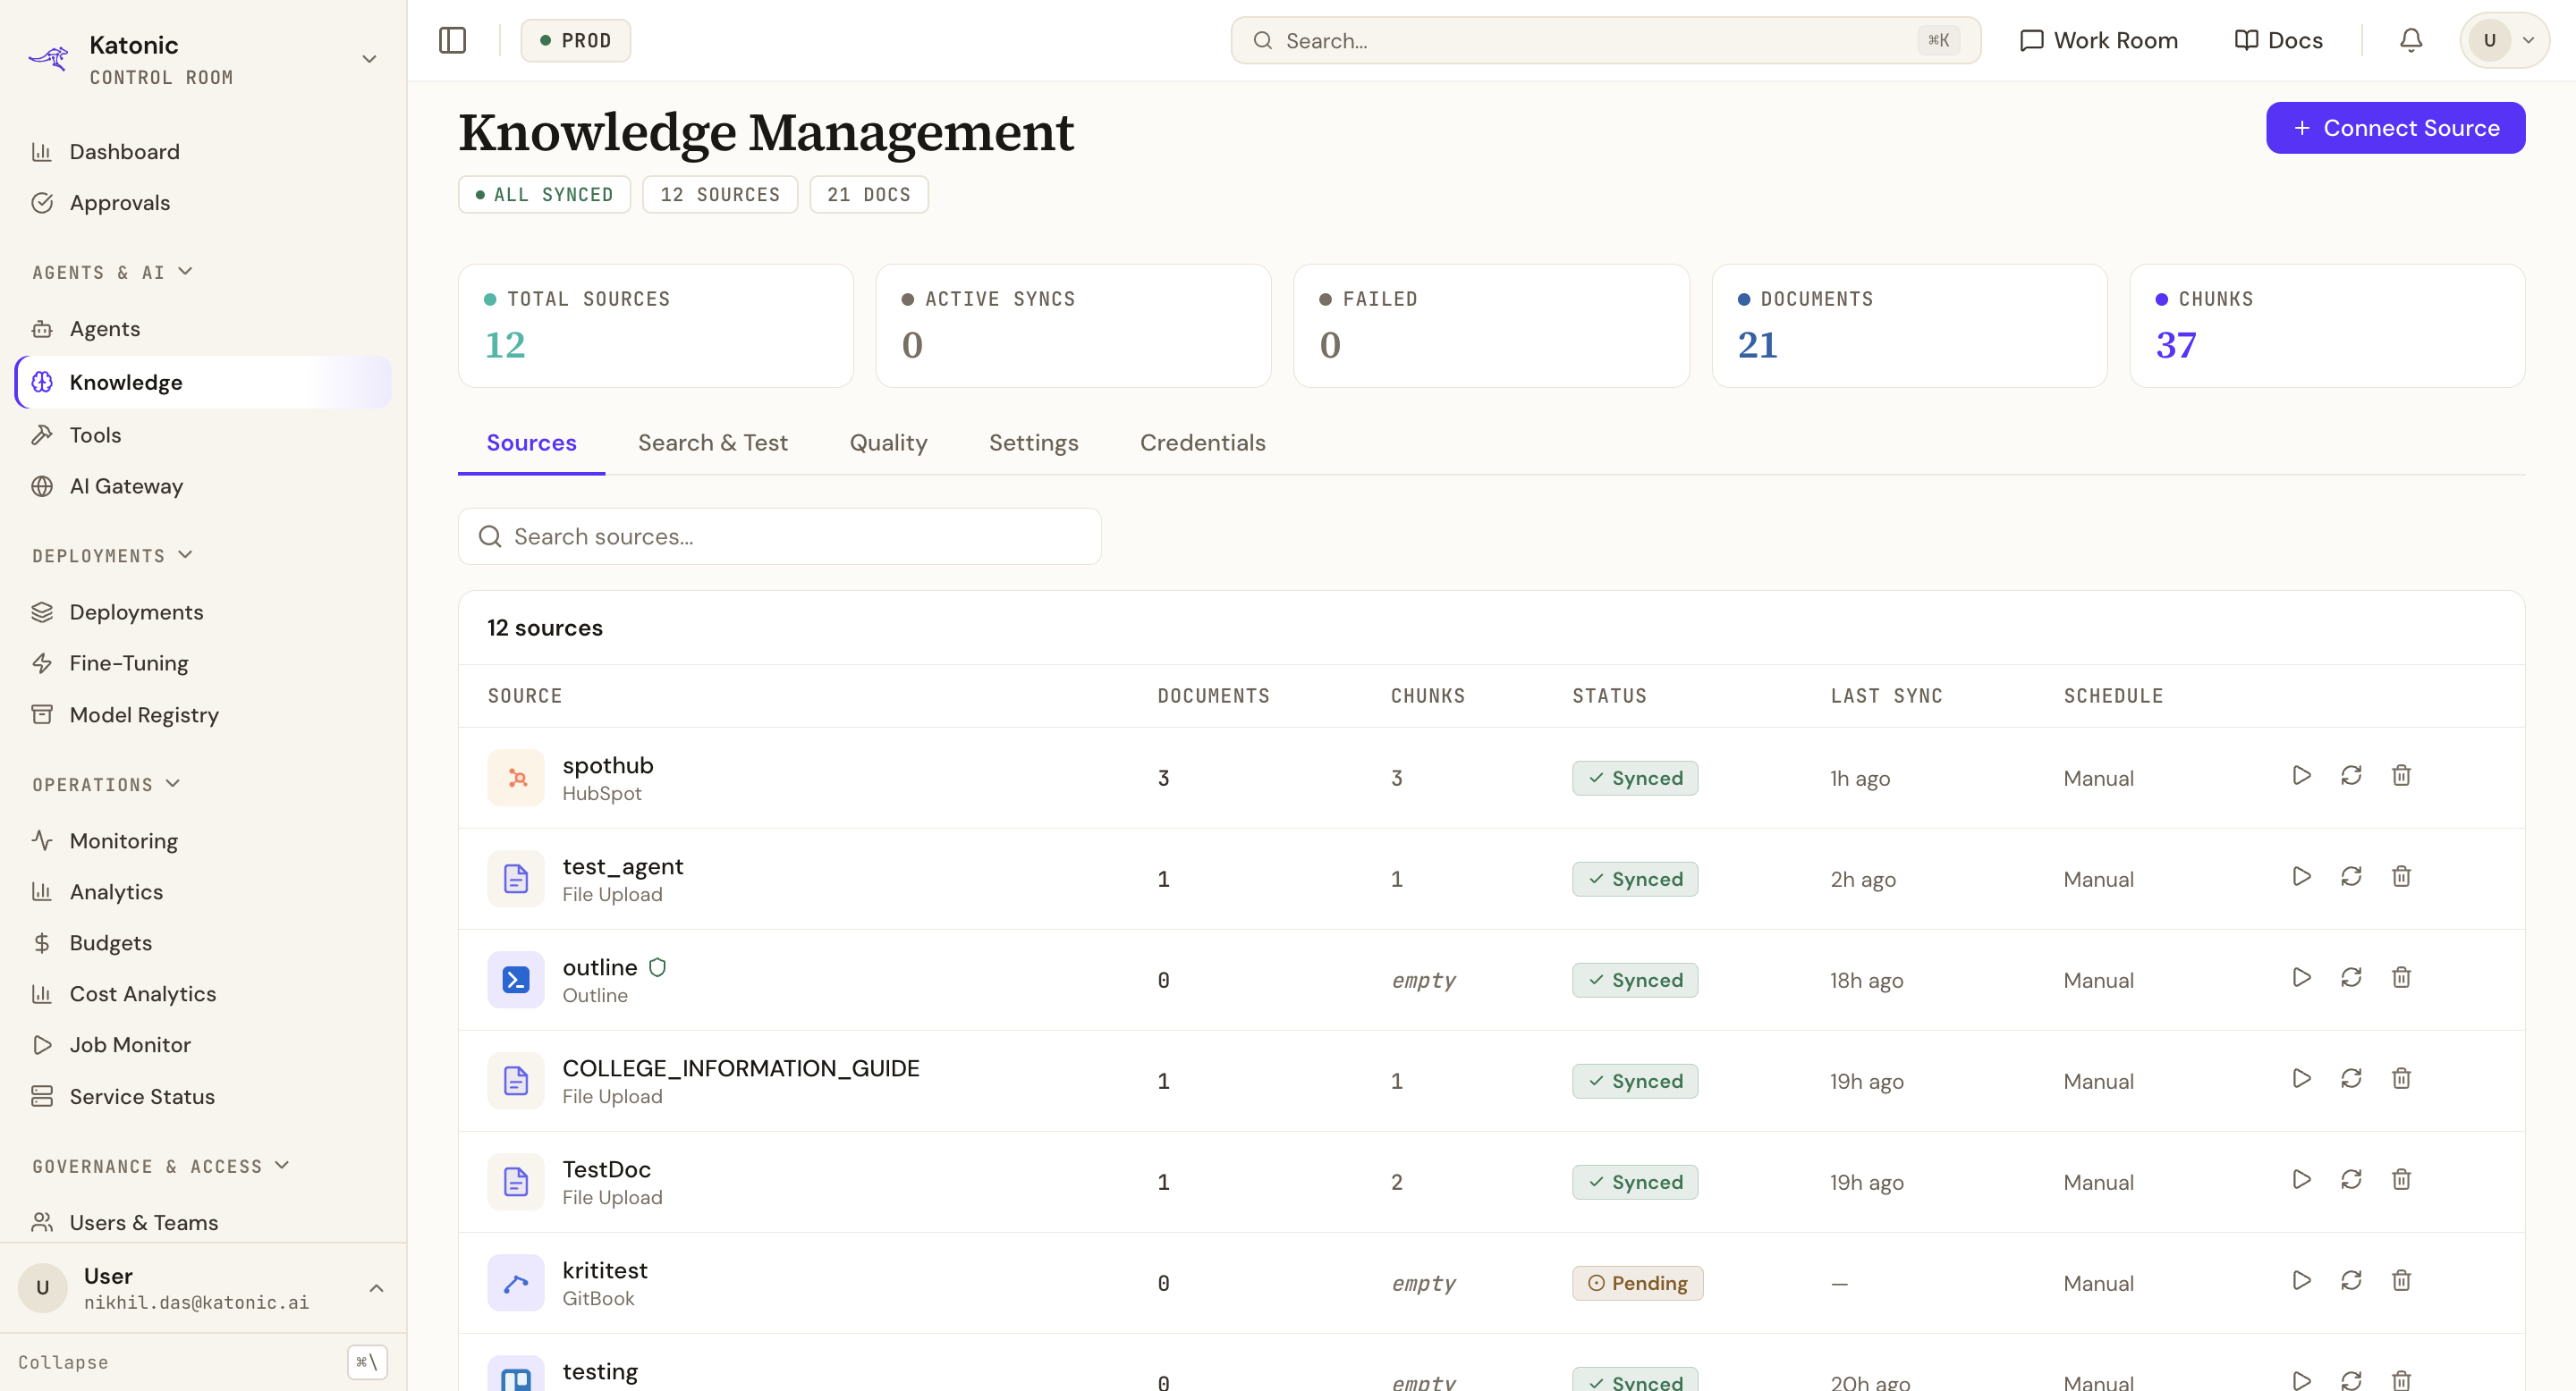Collapse the Deployments section header
The height and width of the screenshot is (1391, 2576).
tap(112, 554)
